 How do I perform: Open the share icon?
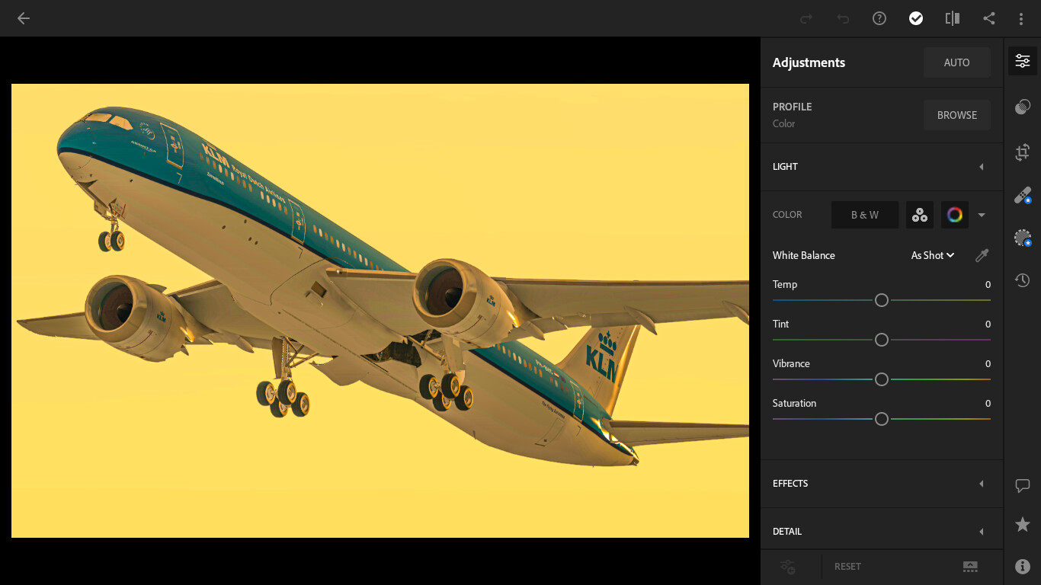tap(989, 18)
